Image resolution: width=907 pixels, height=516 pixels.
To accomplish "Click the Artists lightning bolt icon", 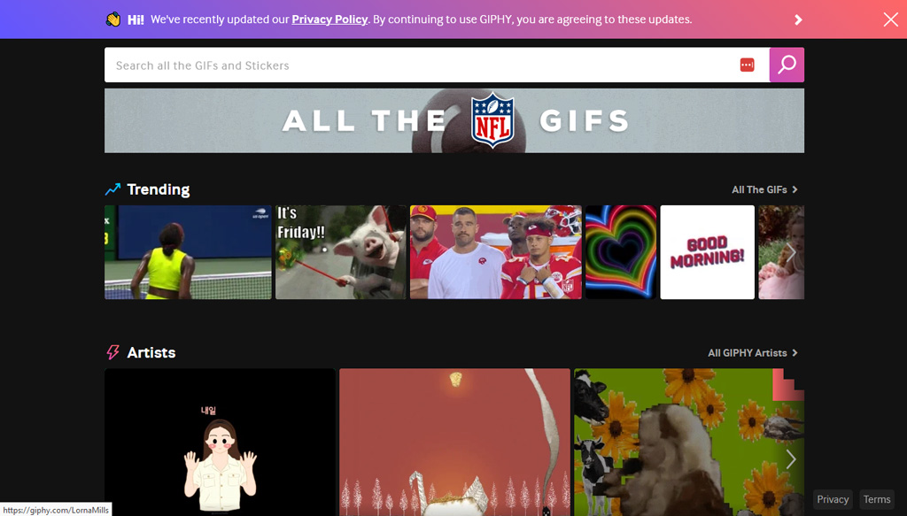I will coord(112,352).
